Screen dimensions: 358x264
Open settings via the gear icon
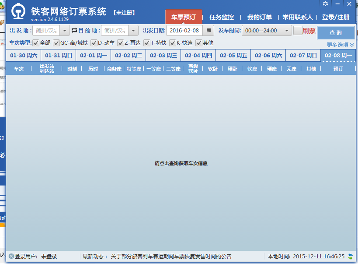click(325, 4)
